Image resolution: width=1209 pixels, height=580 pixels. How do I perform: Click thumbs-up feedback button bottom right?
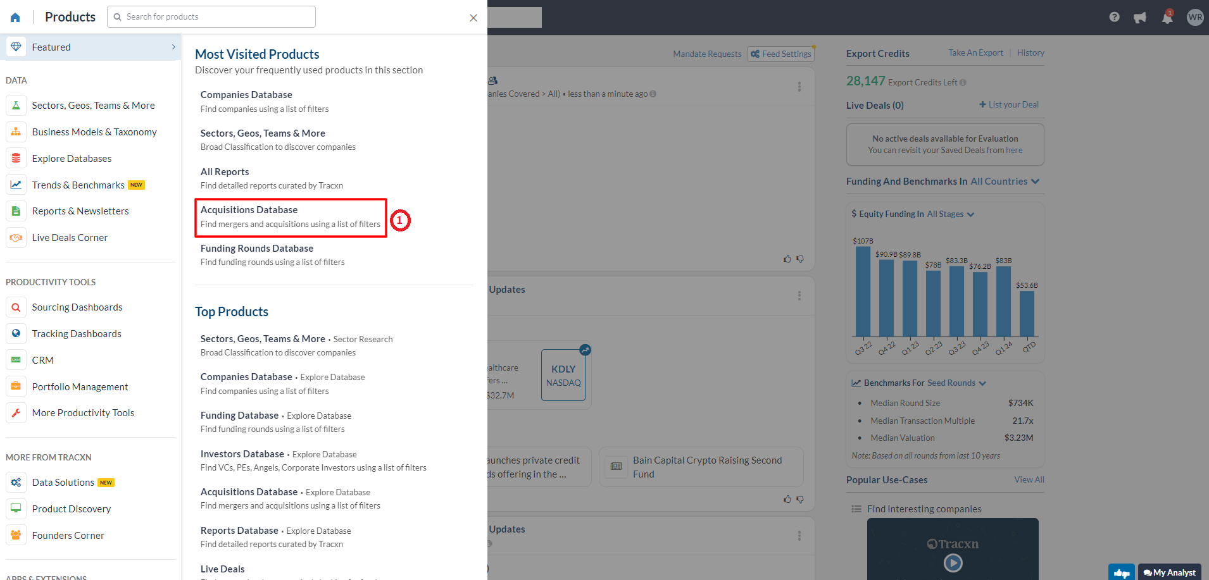tap(1122, 572)
